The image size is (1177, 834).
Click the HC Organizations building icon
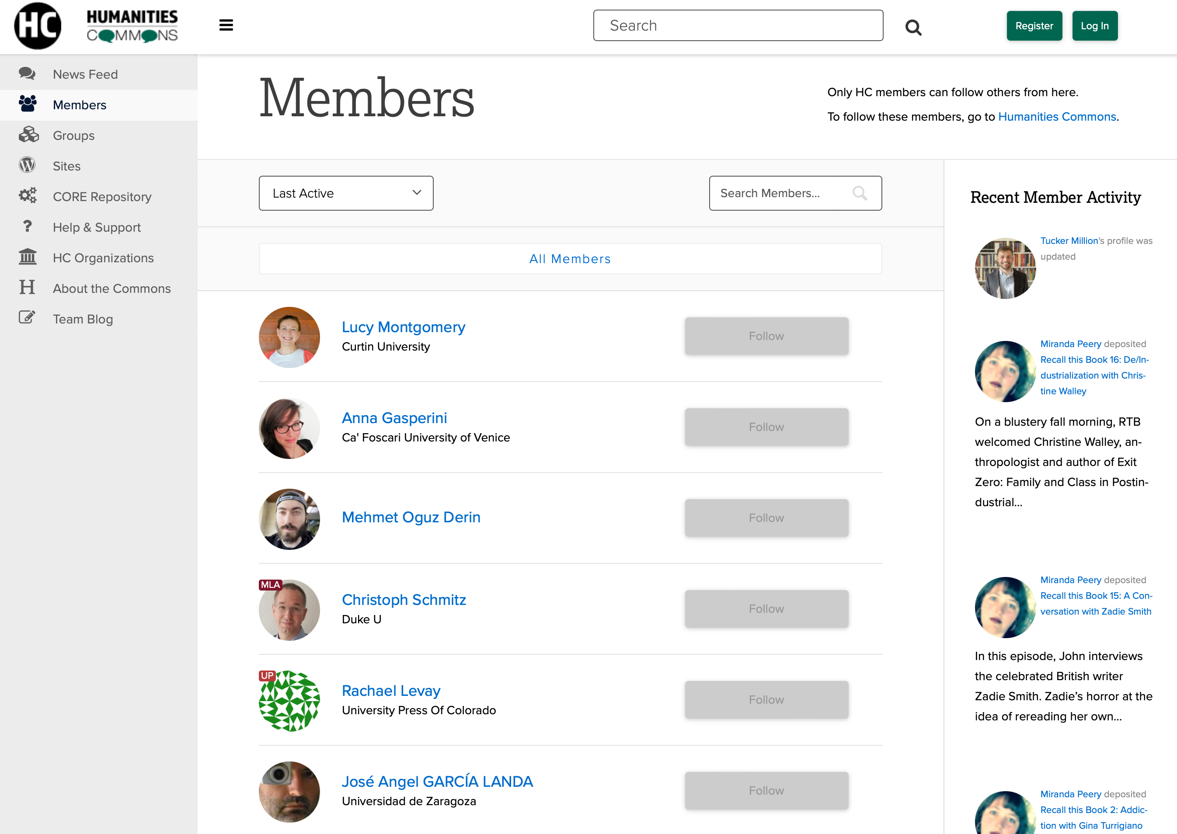[28, 257]
